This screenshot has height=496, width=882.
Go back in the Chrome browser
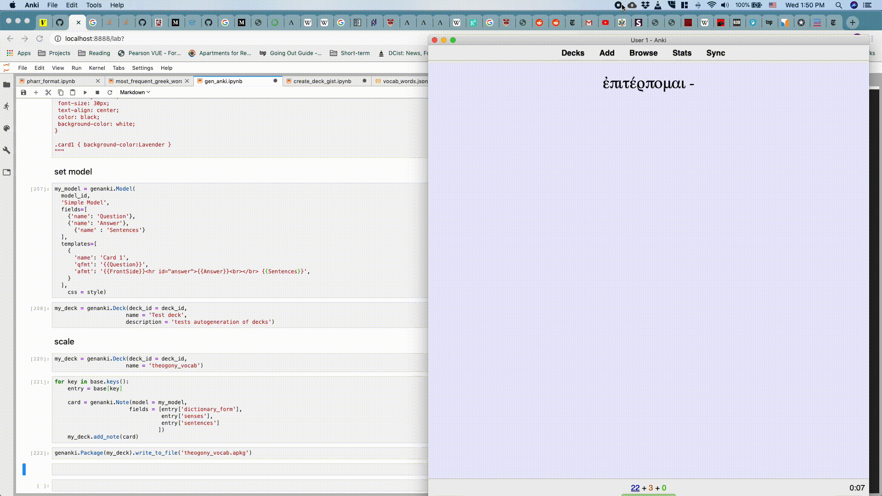pyautogui.click(x=10, y=39)
